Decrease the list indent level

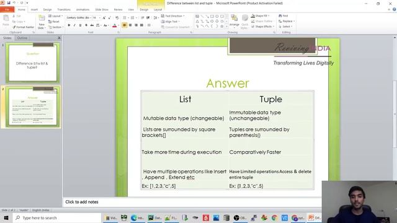pos(143,18)
